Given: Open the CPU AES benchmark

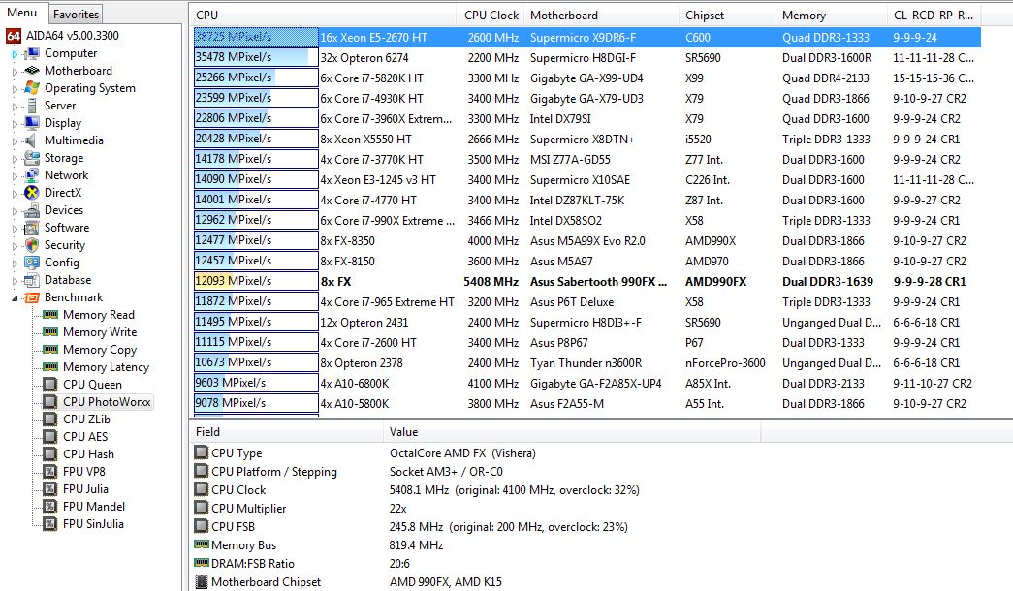Looking at the screenshot, I should (x=85, y=437).
